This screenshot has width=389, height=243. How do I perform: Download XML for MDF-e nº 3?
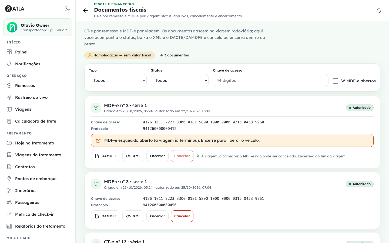(x=133, y=216)
